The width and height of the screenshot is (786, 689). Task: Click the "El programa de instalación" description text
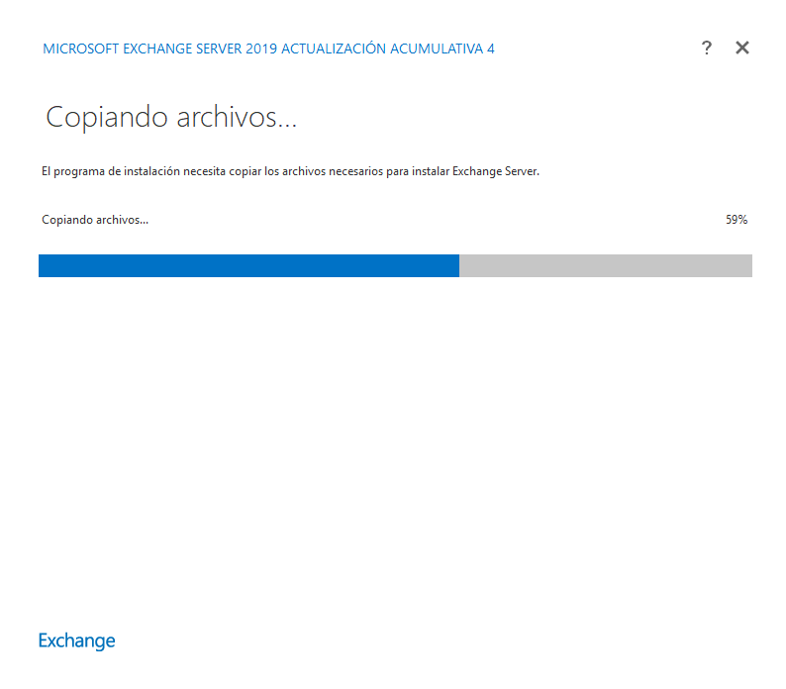(x=290, y=171)
